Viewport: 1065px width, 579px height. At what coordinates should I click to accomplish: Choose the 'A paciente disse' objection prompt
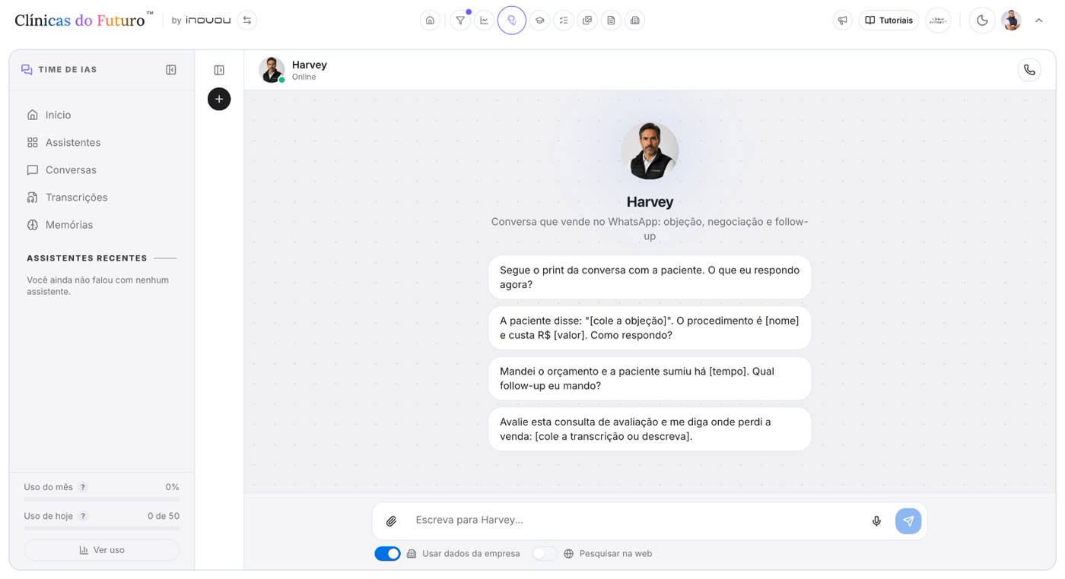650,327
